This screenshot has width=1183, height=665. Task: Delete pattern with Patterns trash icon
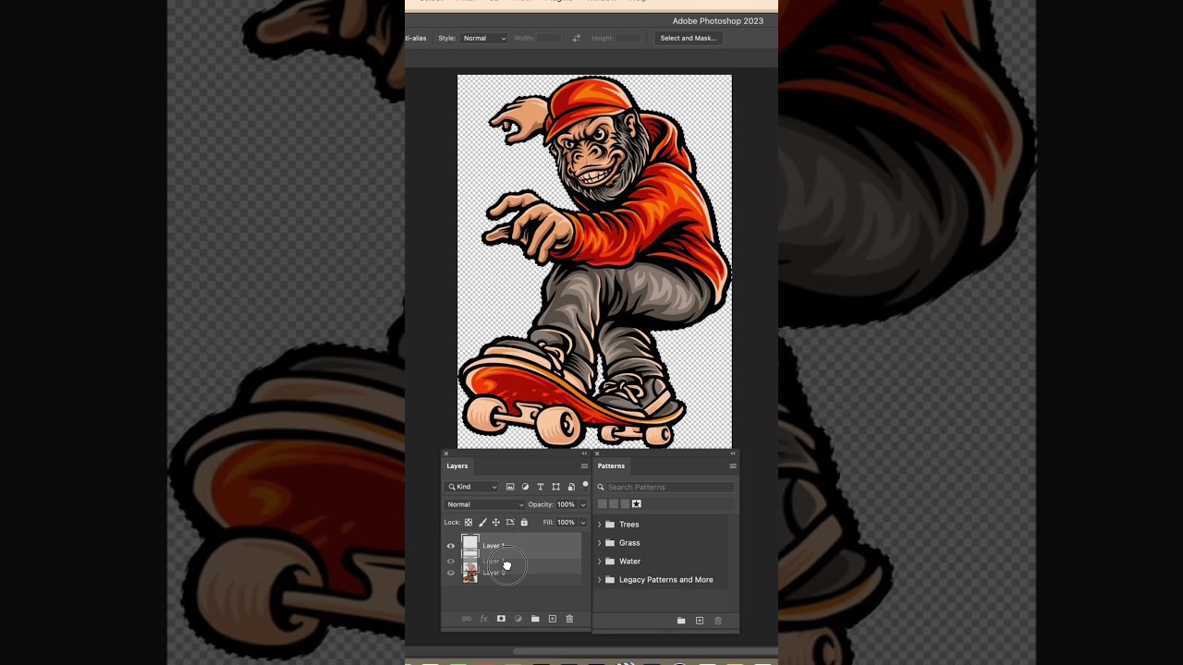[x=718, y=621]
